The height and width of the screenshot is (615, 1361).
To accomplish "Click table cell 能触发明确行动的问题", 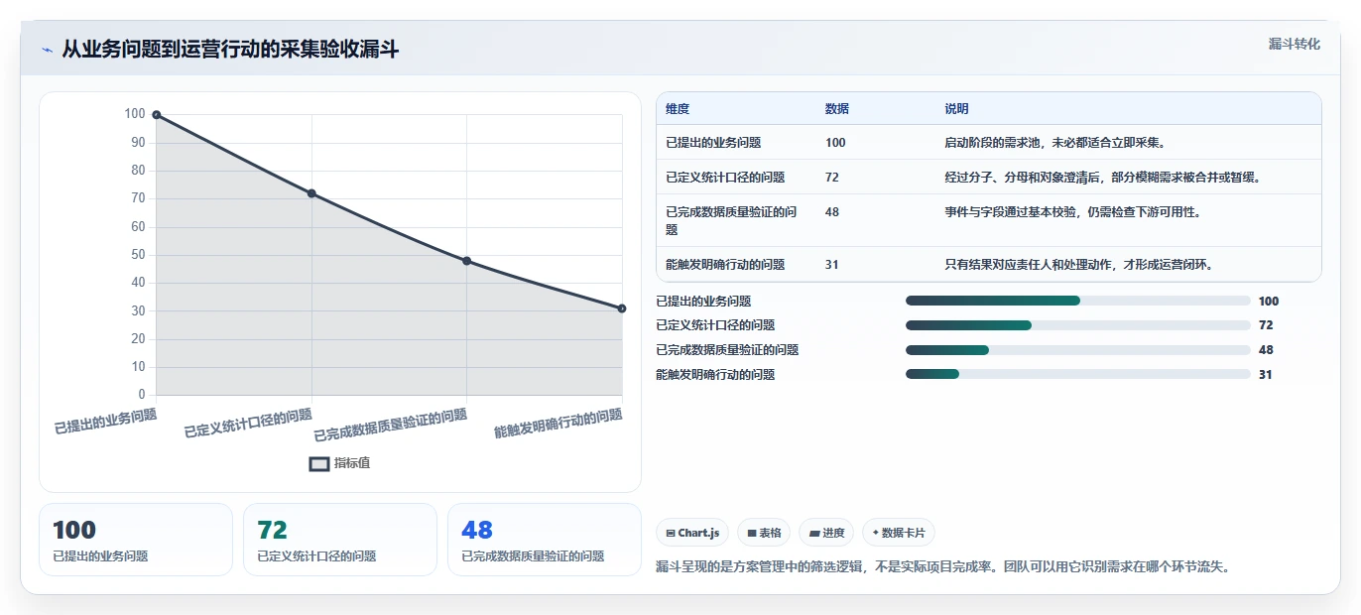I will coord(725,265).
